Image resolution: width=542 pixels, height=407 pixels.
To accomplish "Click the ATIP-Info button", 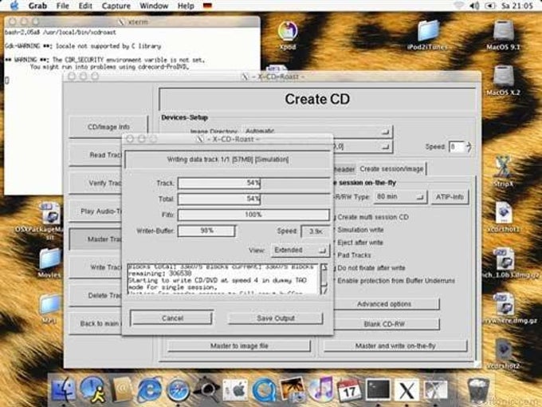I will (450, 197).
